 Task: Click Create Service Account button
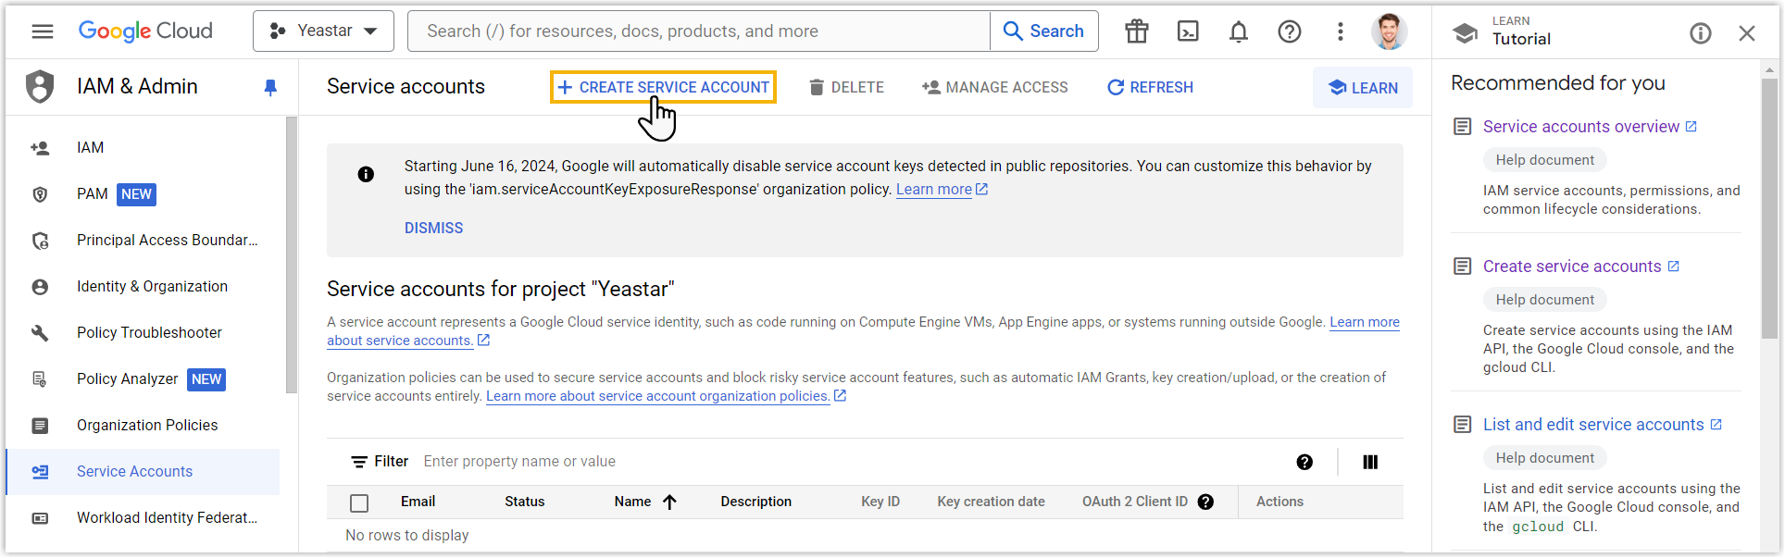click(663, 87)
